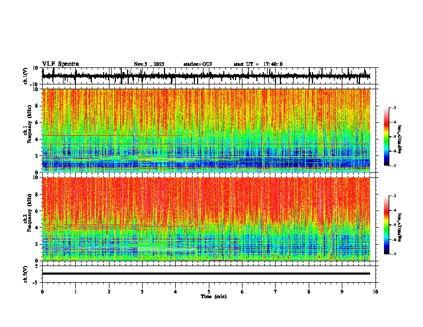423x327 pixels.
Task: Click tick label "1" on the Time axis
Action: click(x=75, y=292)
